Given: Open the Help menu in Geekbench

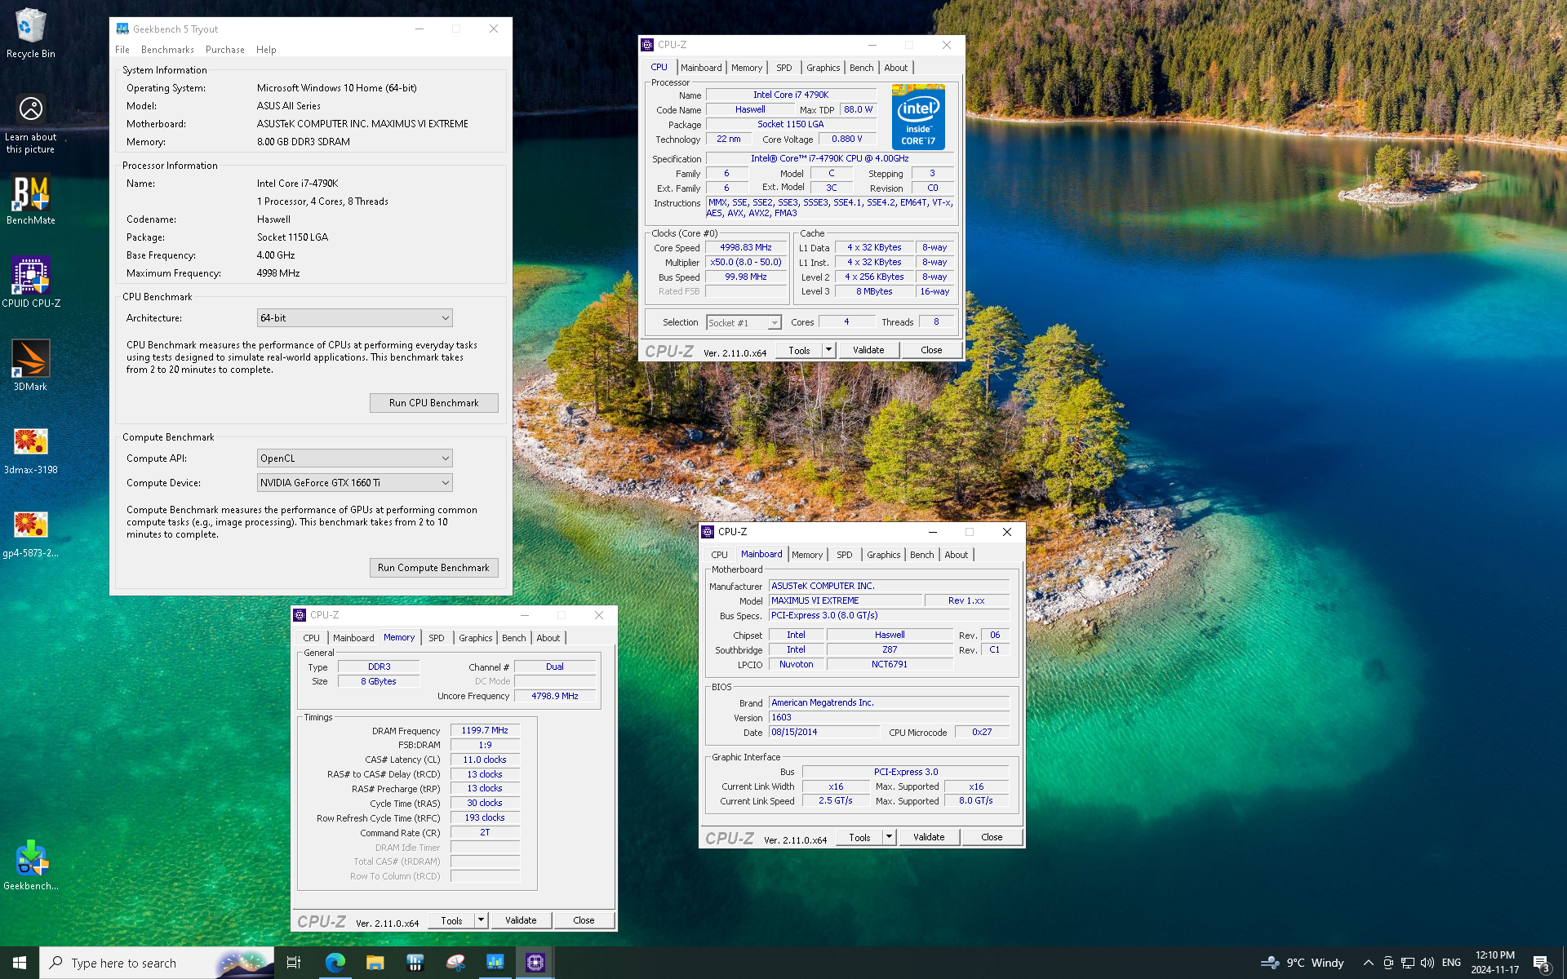Looking at the screenshot, I should pyautogui.click(x=266, y=50).
